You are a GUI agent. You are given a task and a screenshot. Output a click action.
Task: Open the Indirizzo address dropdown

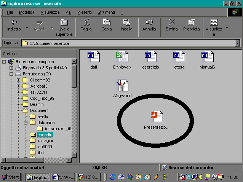[237, 43]
